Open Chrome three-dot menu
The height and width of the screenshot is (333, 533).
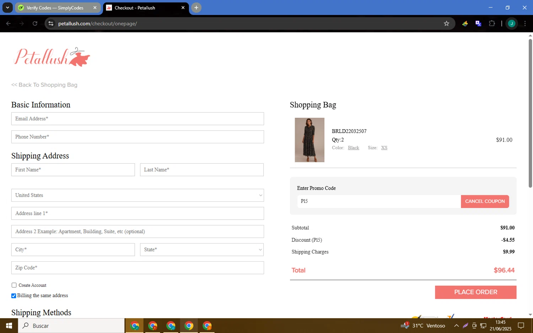point(525,23)
